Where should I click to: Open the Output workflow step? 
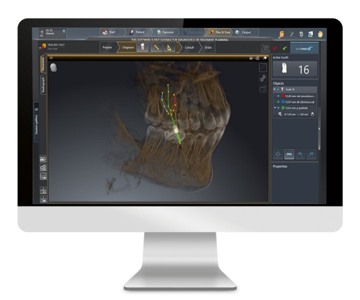pos(244,32)
